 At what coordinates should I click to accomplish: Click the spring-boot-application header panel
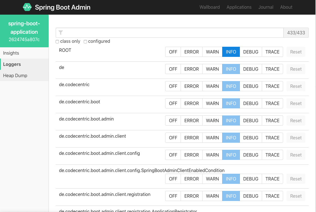pyautogui.click(x=24, y=31)
